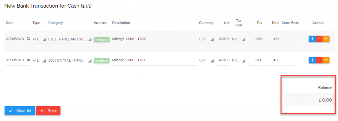Open calendar icon in second row date

click(x=28, y=60)
